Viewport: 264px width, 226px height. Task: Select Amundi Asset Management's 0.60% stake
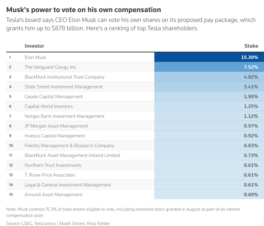(x=251, y=194)
